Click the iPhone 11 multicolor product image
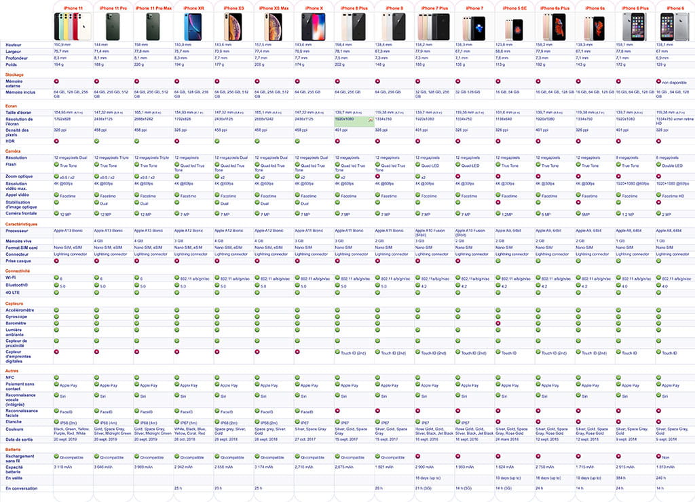695x502 pixels. click(x=73, y=26)
